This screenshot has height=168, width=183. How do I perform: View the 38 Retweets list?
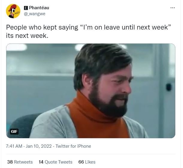click(x=20, y=162)
